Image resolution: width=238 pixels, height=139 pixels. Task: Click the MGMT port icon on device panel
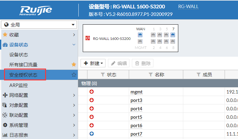click(140, 41)
